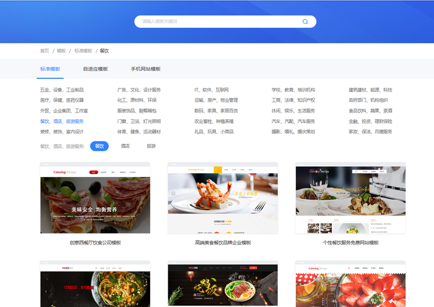This screenshot has height=307, width=434.
Task: Select IT、软件、互联网 category
Action: (212, 90)
